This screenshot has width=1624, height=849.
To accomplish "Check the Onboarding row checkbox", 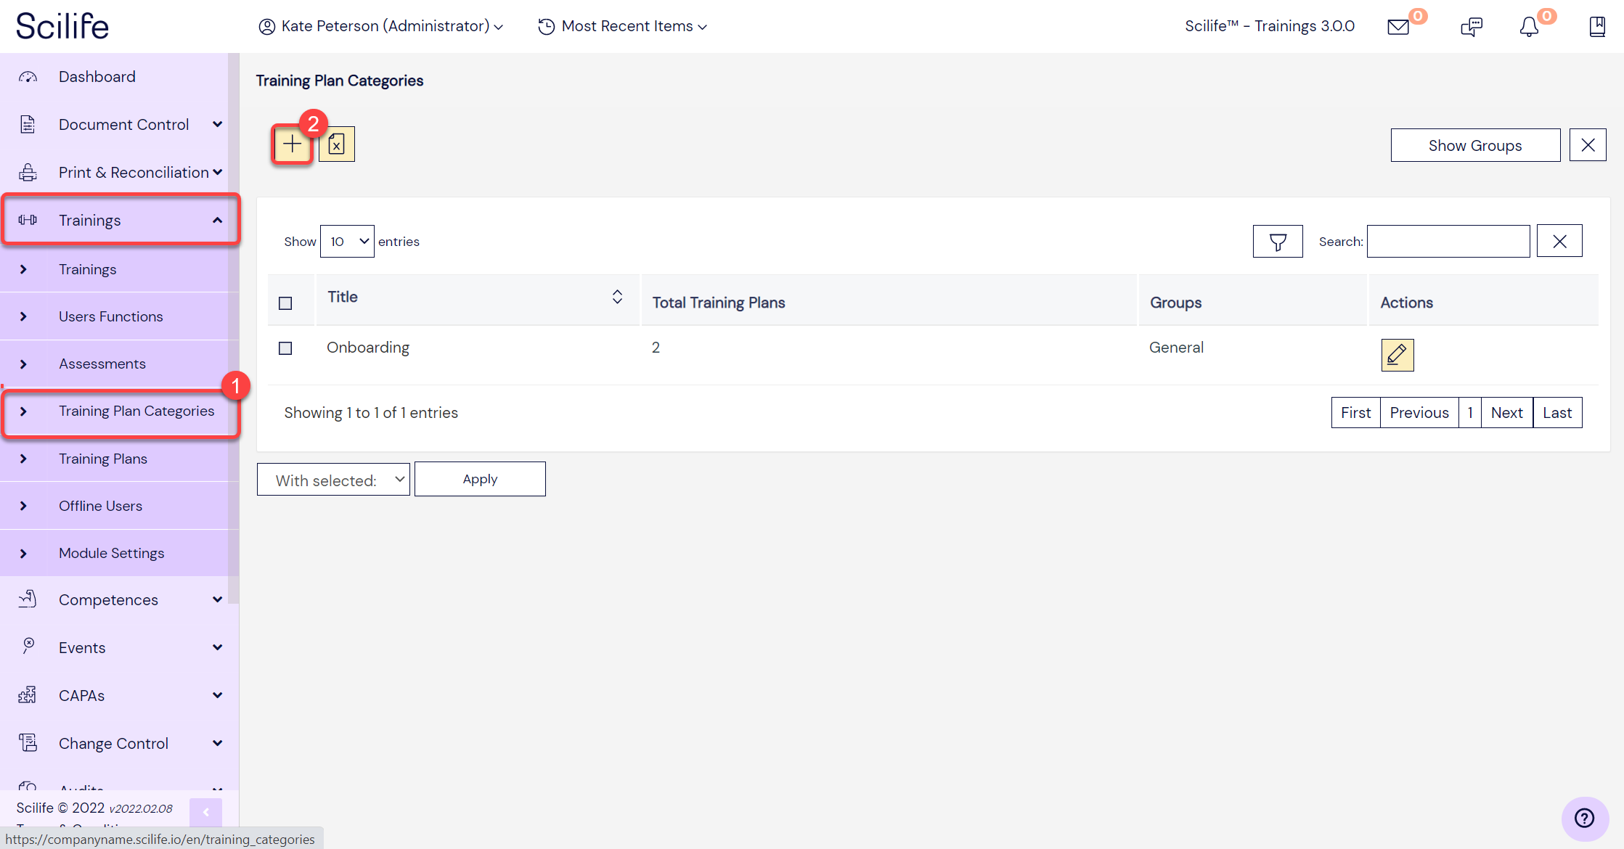I will pos(285,348).
